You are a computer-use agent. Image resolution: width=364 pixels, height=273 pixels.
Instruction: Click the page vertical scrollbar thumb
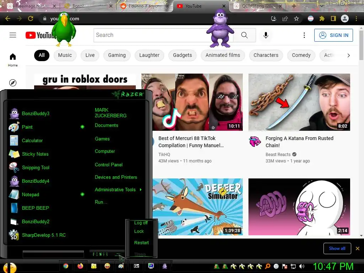coord(361,44)
